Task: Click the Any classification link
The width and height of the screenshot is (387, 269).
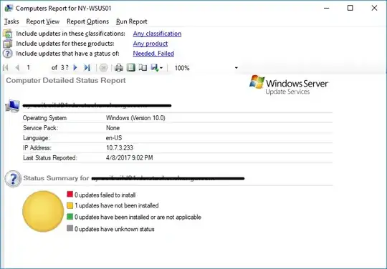Action: pyautogui.click(x=157, y=34)
